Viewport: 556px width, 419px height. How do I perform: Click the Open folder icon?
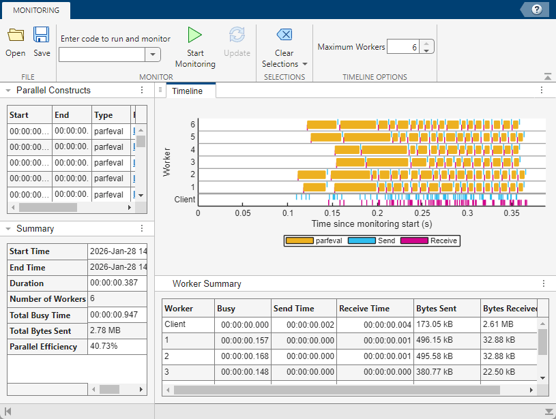click(x=15, y=35)
